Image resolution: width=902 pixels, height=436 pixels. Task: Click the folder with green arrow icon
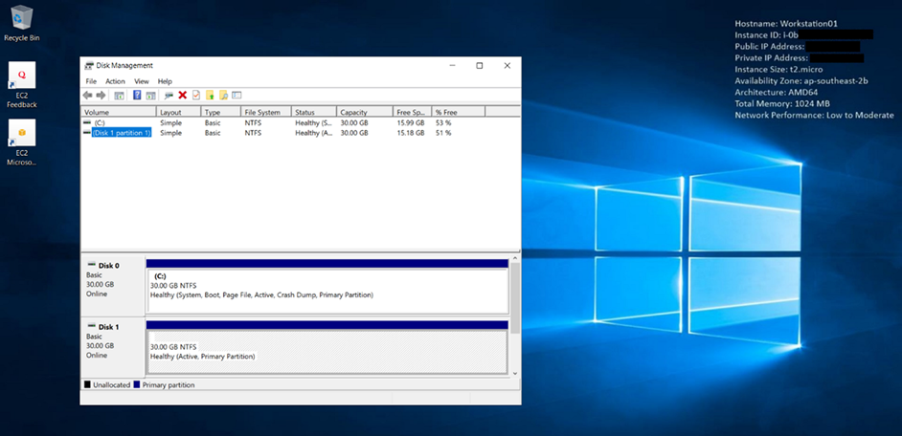pyautogui.click(x=210, y=96)
